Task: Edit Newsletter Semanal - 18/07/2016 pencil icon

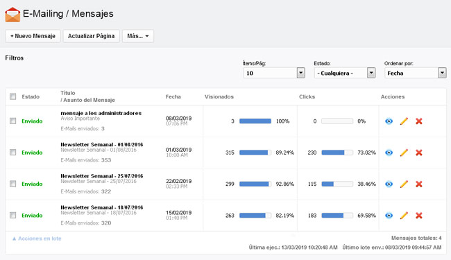Action: pyautogui.click(x=404, y=216)
